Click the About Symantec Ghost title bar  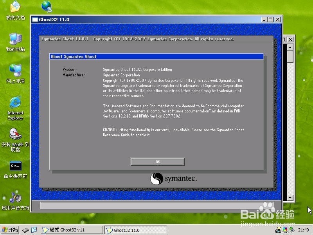pos(156,56)
